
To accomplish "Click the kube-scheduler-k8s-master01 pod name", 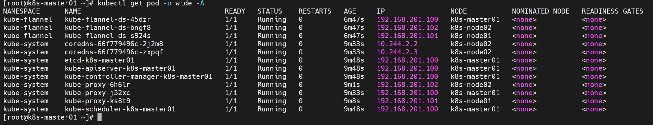I will pos(120,109).
